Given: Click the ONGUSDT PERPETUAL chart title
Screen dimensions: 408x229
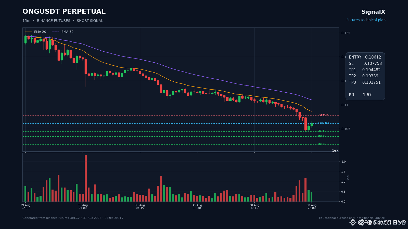Looking at the screenshot, I should click(64, 12).
